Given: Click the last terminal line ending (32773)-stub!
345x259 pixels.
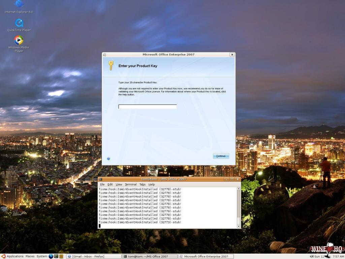Looking at the screenshot, I should 140,222.
